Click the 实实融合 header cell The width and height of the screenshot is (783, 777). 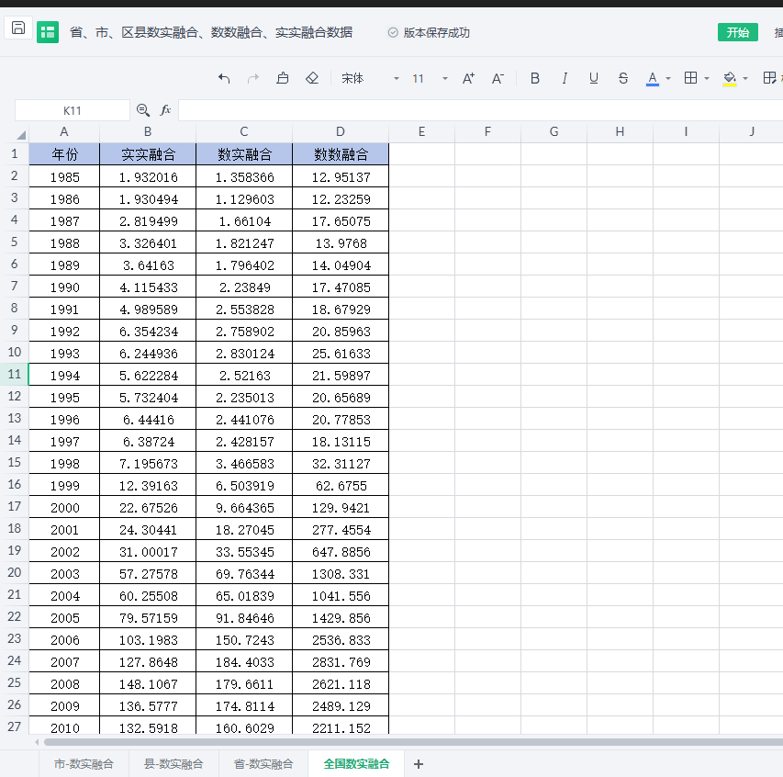pyautogui.click(x=148, y=154)
